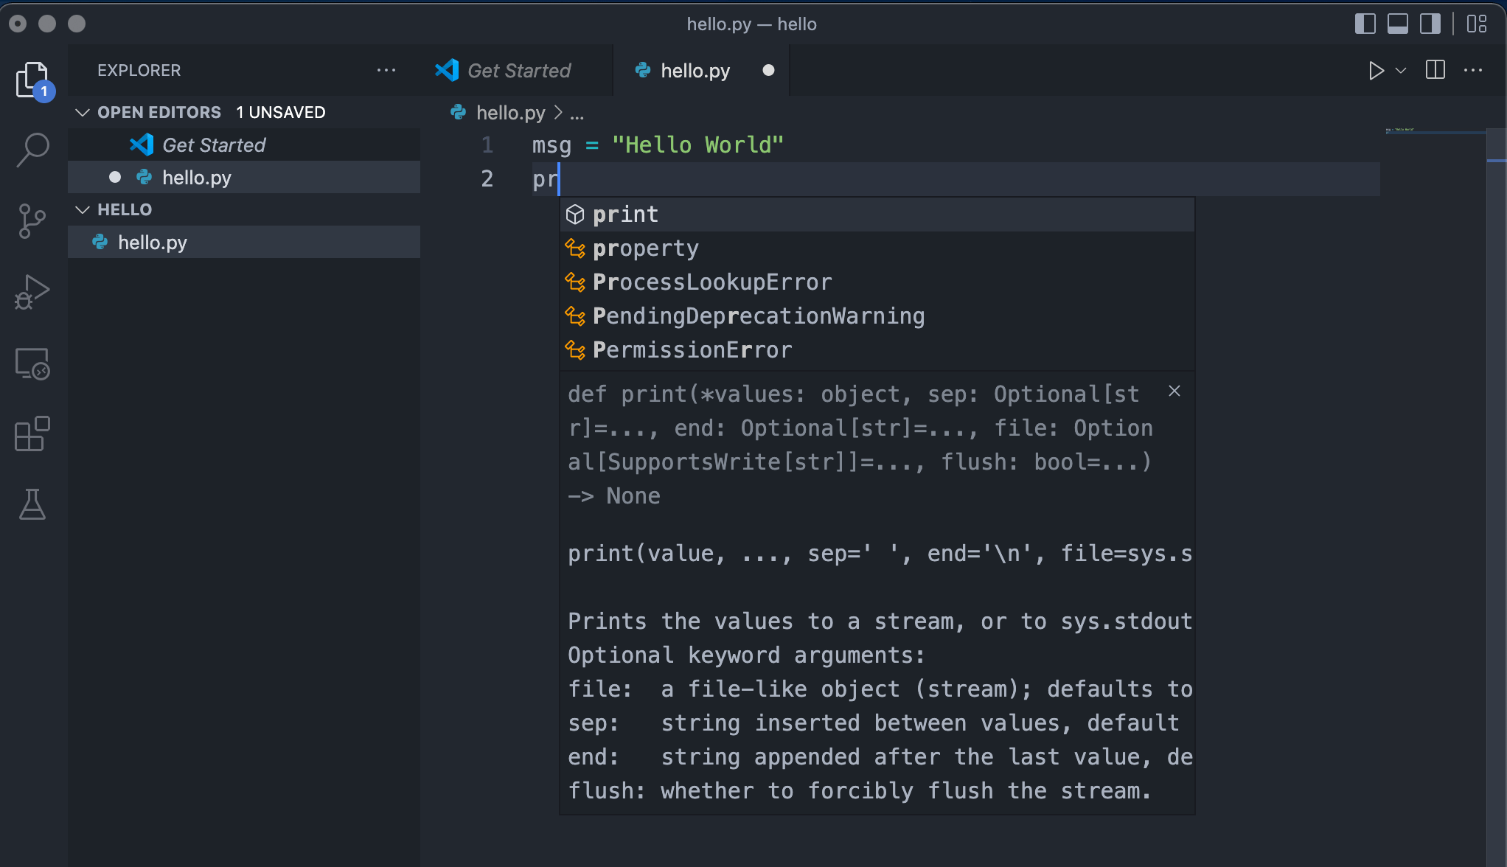Select ProcessLookupError from suggestions
1507x867 pixels.
pos(711,282)
